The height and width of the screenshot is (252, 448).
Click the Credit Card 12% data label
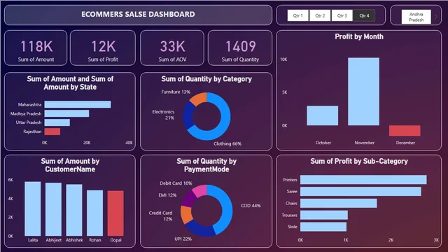160,216
